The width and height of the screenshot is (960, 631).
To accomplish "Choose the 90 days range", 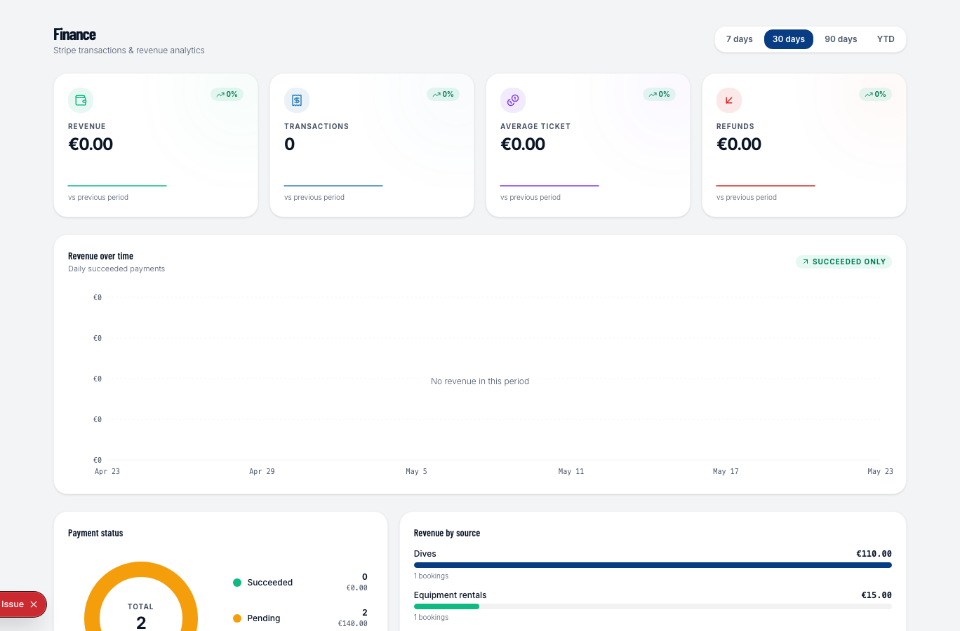I will (x=841, y=39).
